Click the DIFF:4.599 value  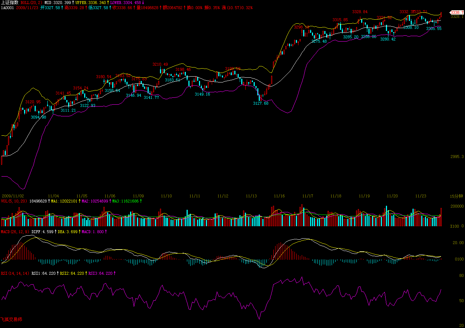click(x=43, y=232)
